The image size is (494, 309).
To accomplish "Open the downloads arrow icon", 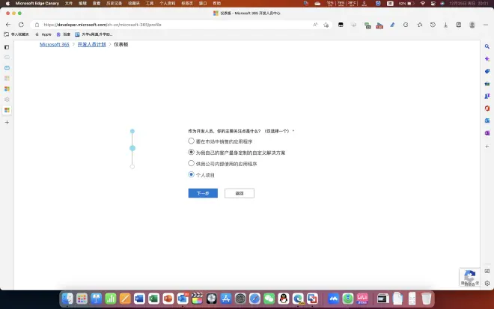I will (x=445, y=25).
